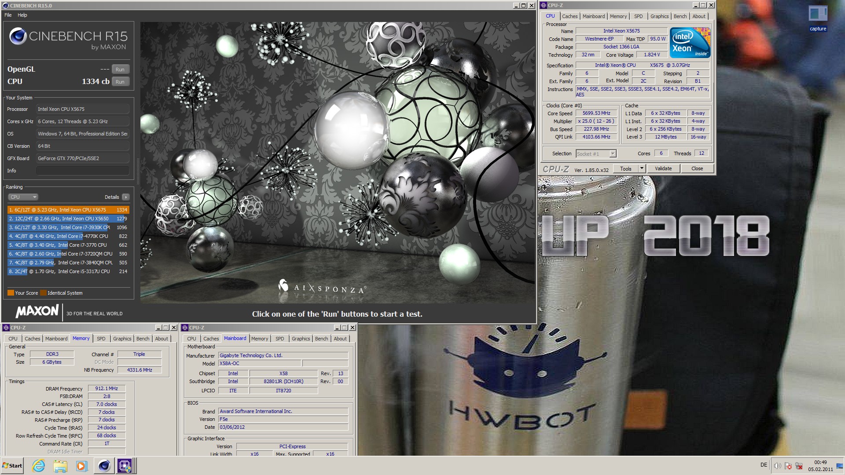Click the Details arrow button in Ranking
Viewport: 845px width, 475px height.
(126, 197)
